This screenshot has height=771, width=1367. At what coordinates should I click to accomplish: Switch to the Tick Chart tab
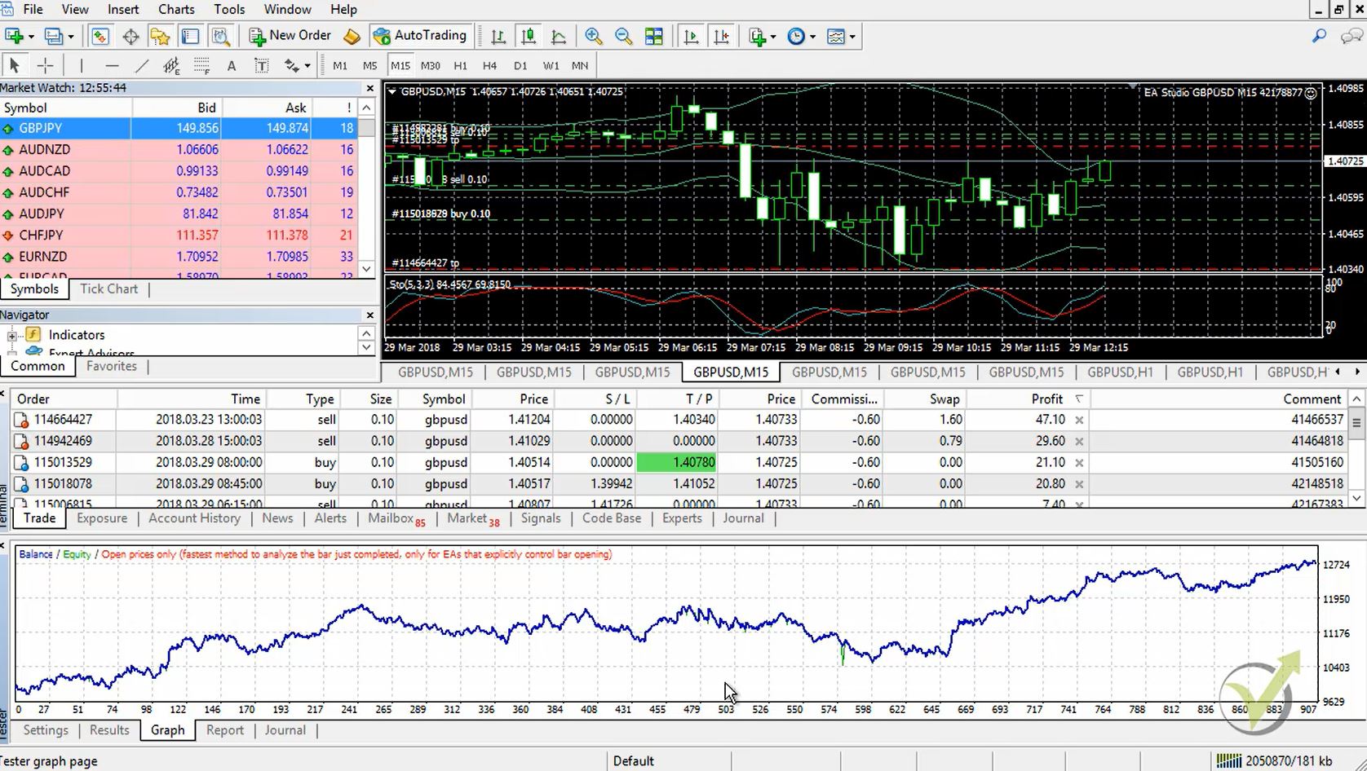click(108, 289)
